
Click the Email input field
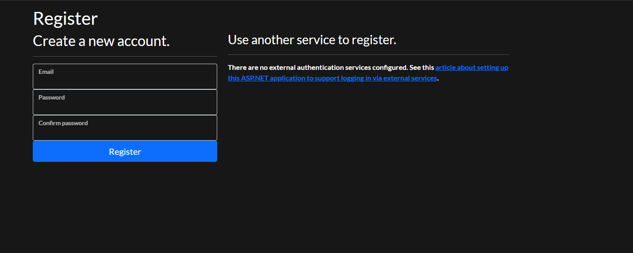[125, 80]
